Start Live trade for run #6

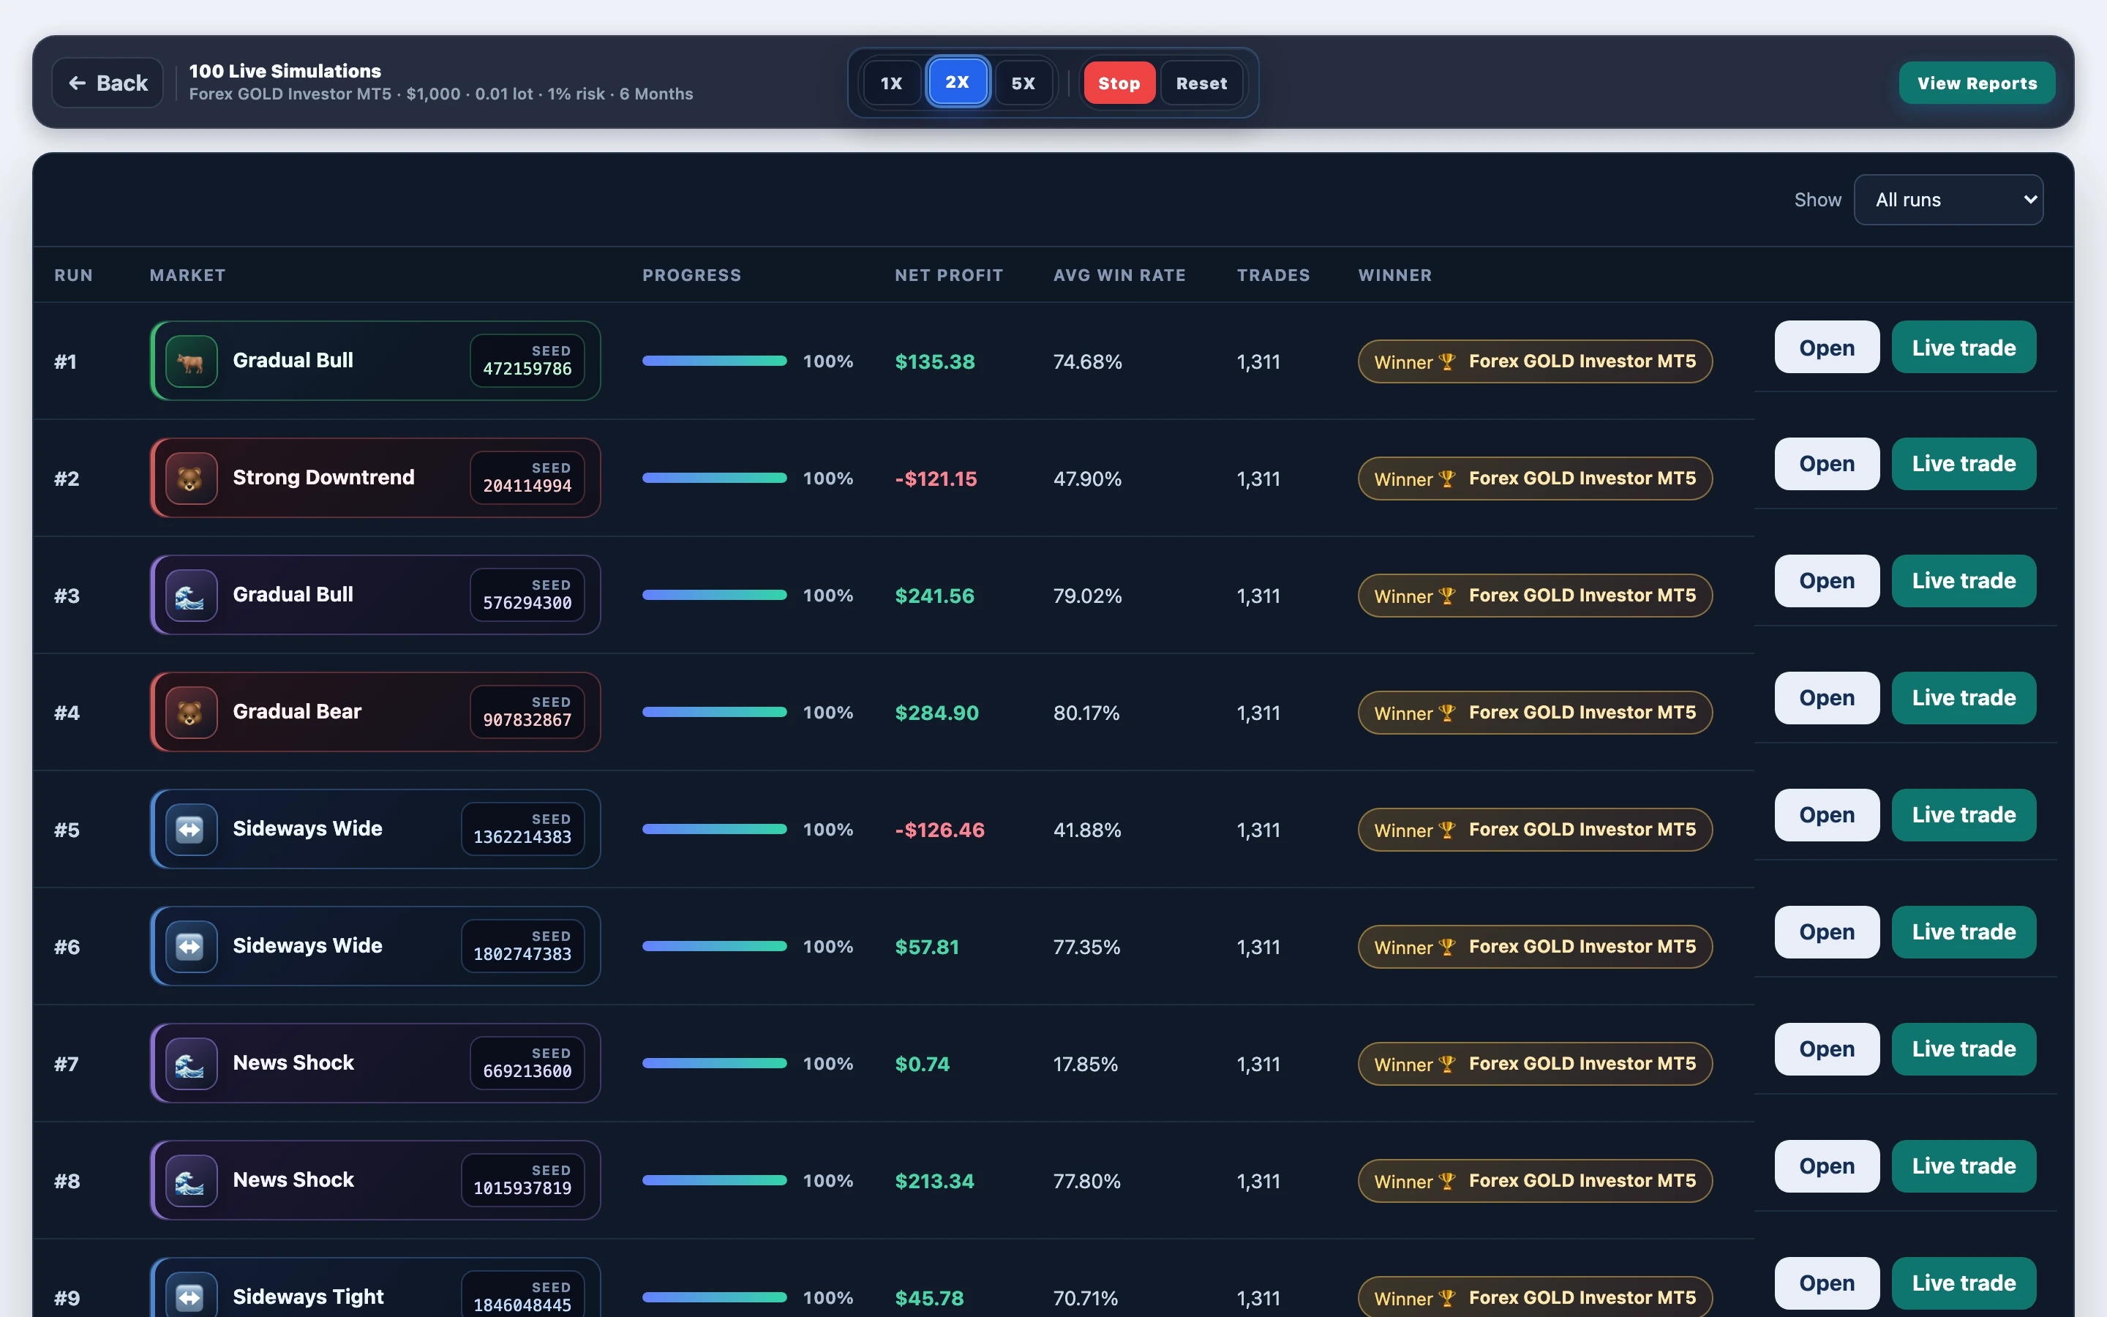click(x=1964, y=932)
